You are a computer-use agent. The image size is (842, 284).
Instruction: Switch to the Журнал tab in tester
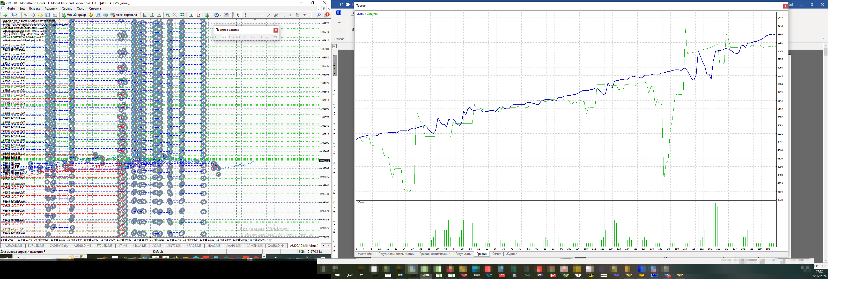click(x=511, y=254)
